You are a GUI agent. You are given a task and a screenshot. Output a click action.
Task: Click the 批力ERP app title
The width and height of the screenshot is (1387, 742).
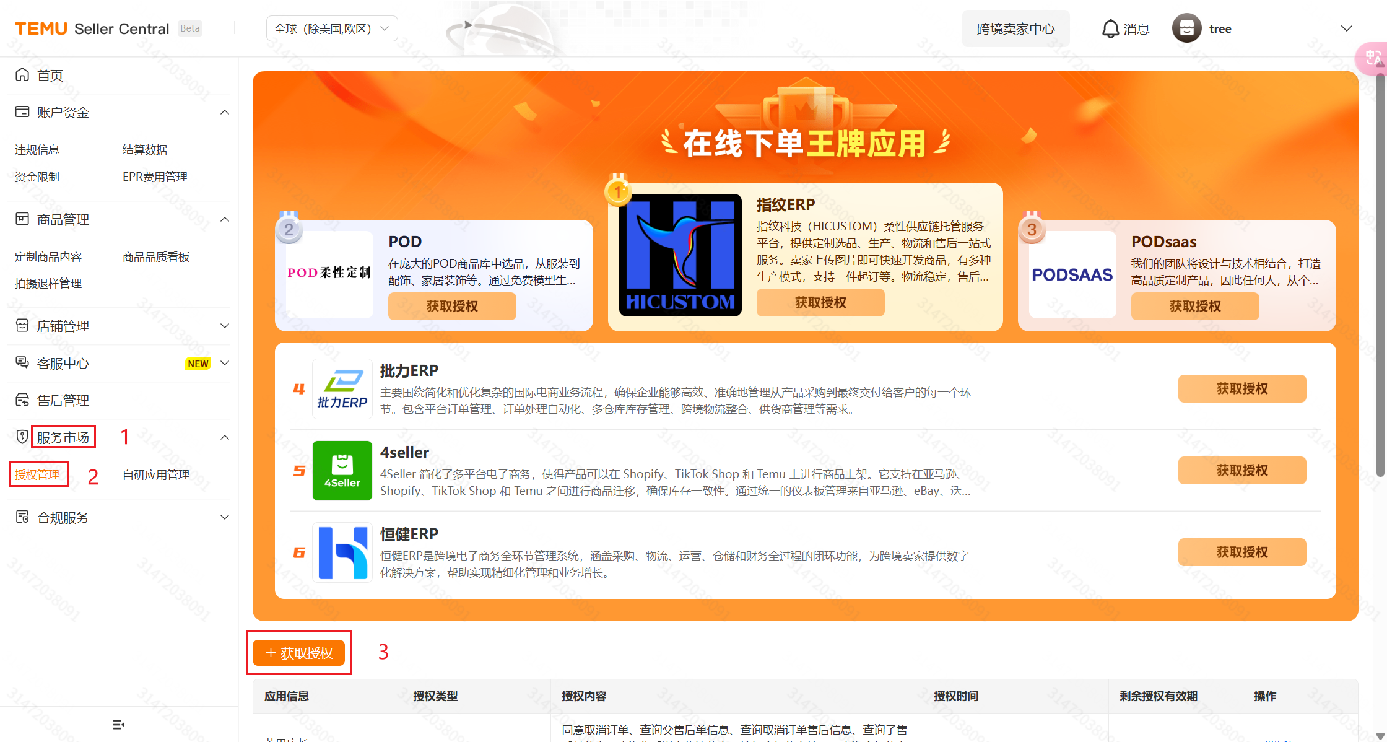point(409,370)
